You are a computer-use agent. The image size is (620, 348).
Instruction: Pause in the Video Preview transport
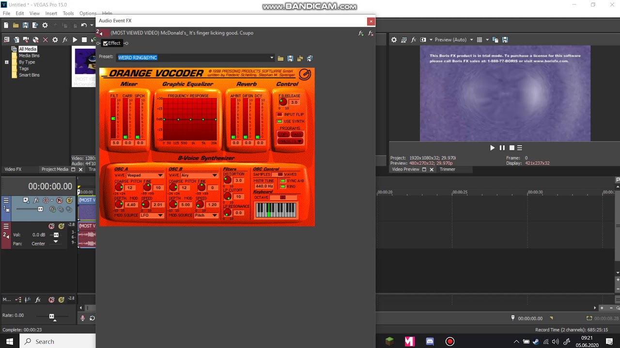[x=502, y=148]
